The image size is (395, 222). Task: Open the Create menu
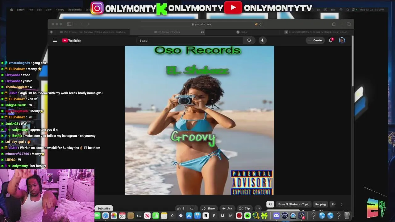coord(315,40)
